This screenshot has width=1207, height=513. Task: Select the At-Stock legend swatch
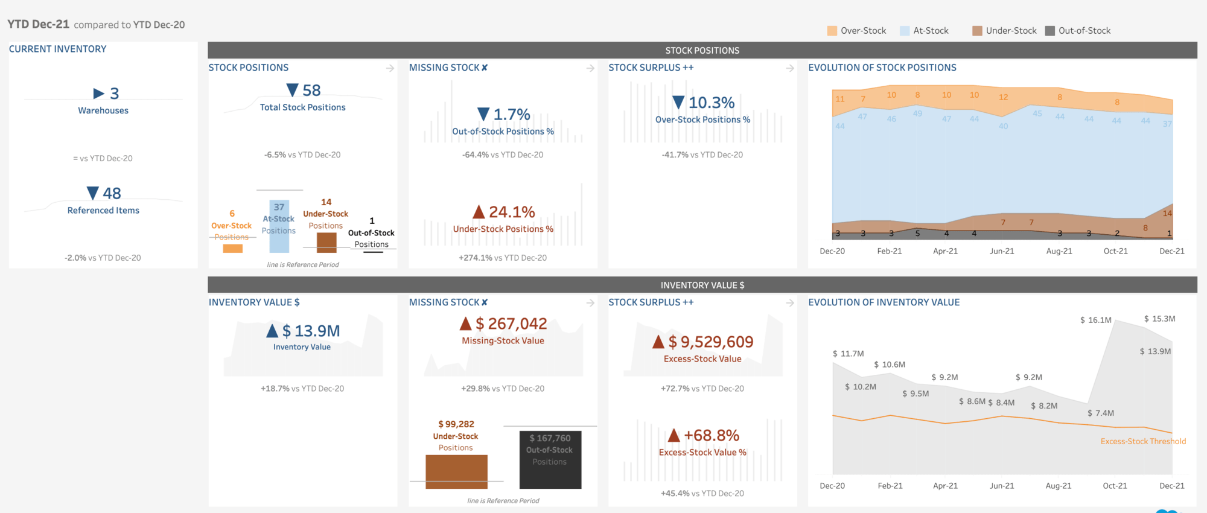coord(905,31)
